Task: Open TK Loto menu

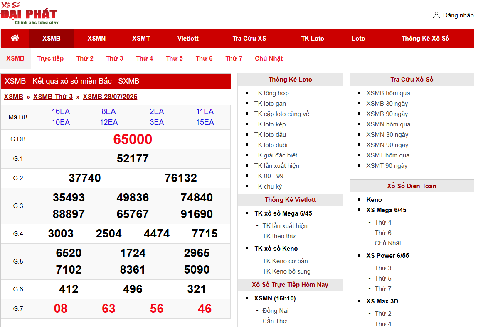Action: [x=313, y=38]
